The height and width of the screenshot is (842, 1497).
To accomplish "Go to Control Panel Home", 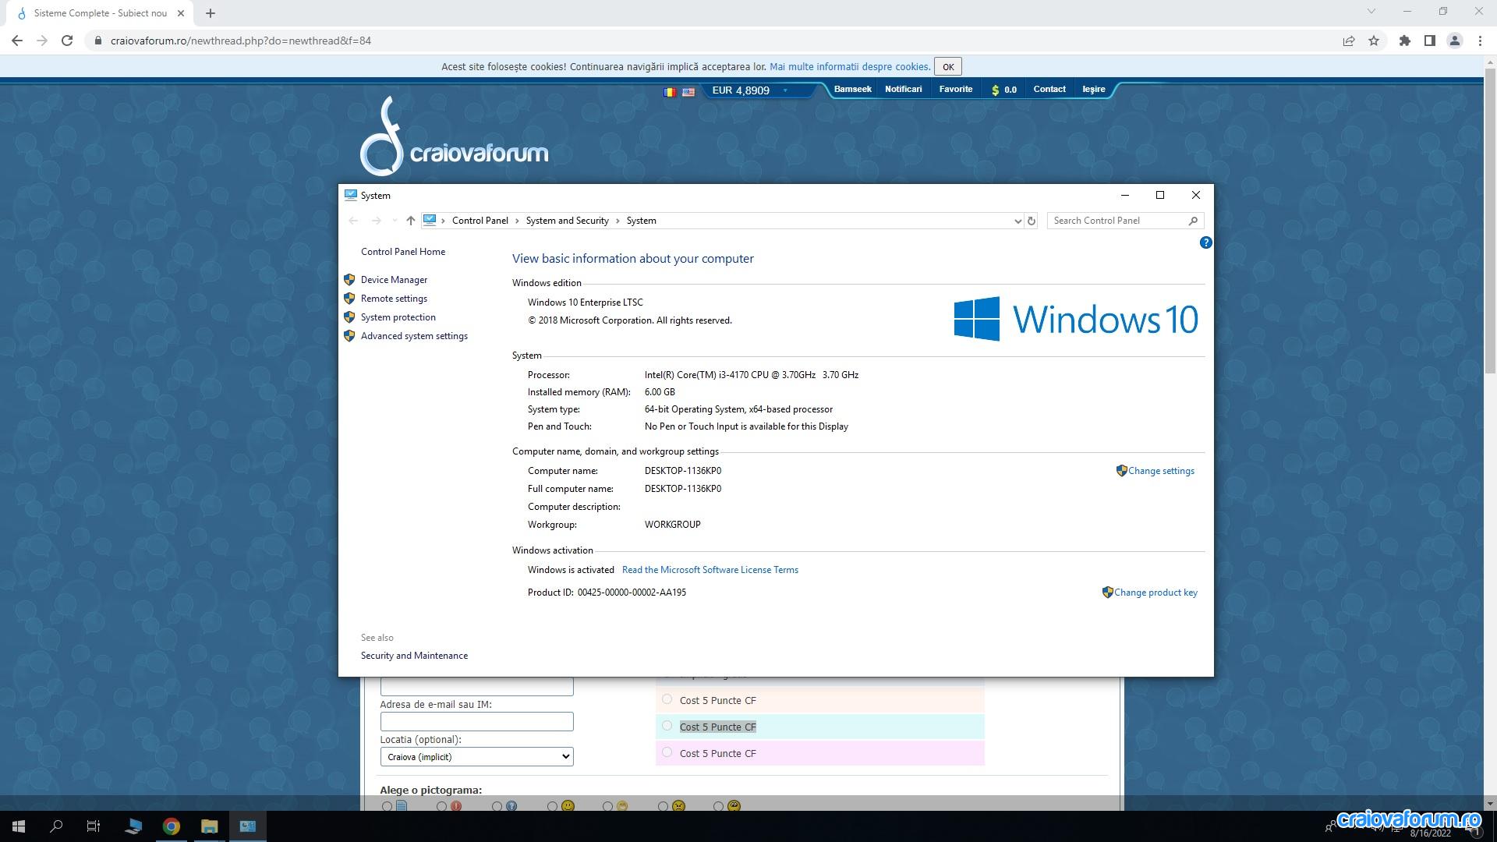I will tap(403, 252).
